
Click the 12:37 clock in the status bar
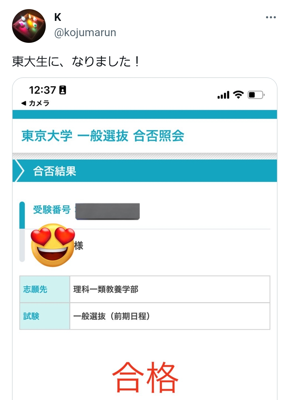click(x=42, y=90)
